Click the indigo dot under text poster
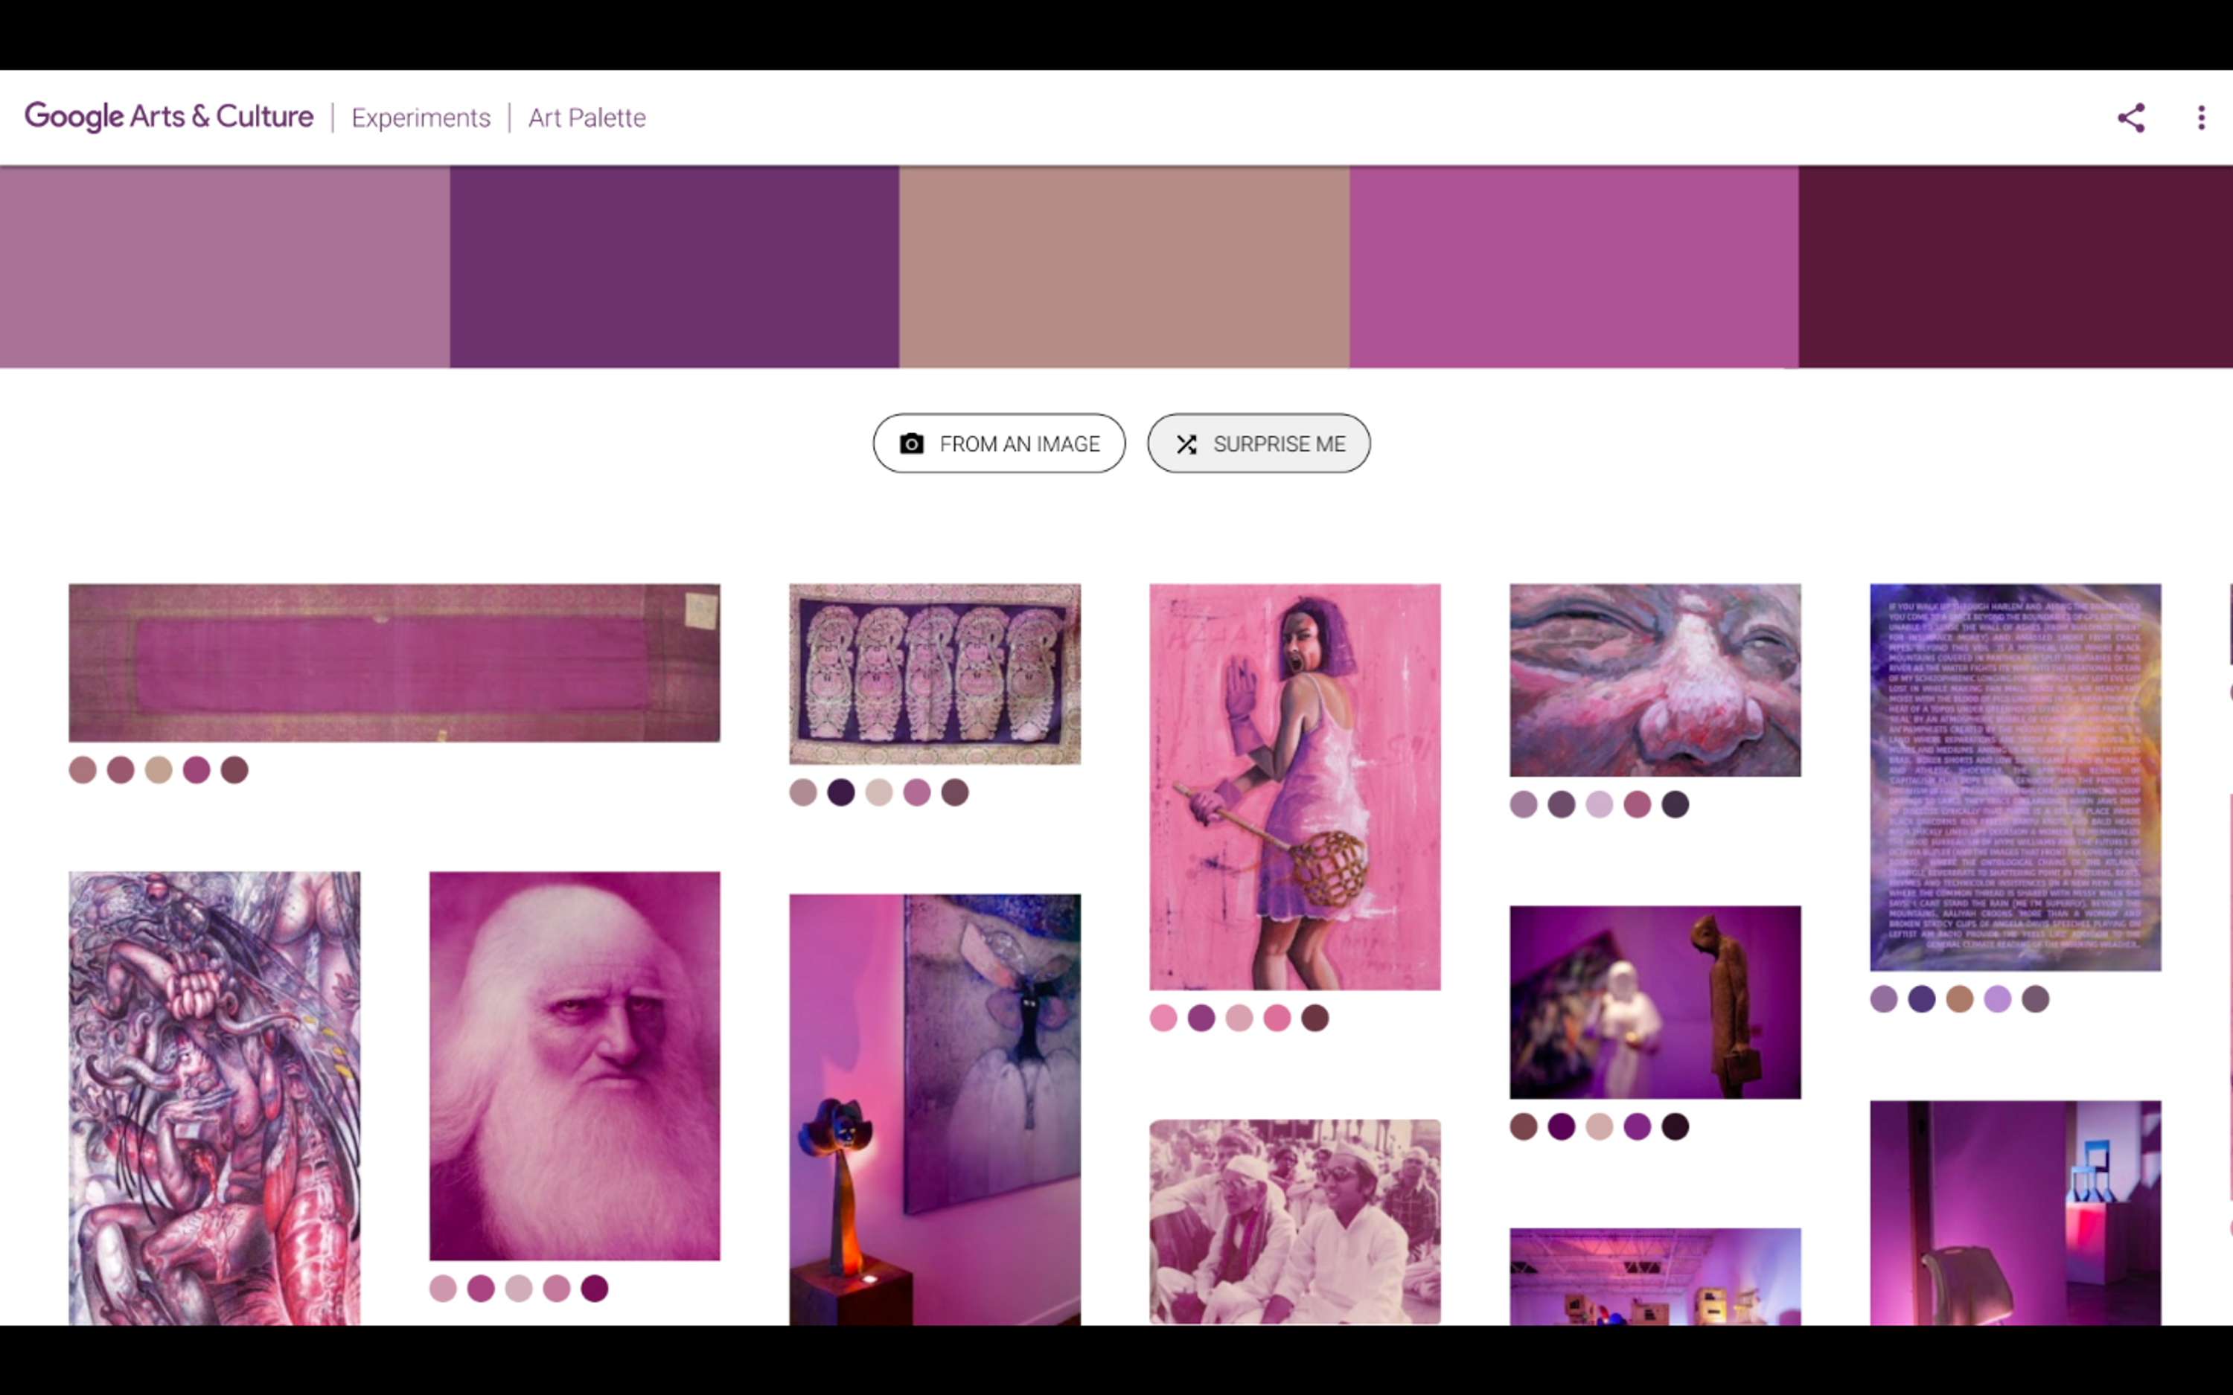The width and height of the screenshot is (2233, 1395). 1921,998
